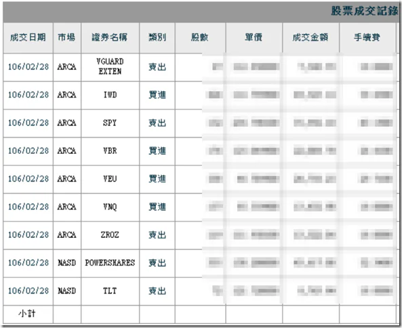
Task: Click the ARCA market cell in the ZROZ row
Action: pos(66,234)
